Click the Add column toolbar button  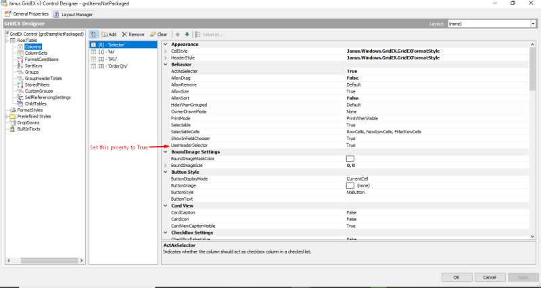109,34
